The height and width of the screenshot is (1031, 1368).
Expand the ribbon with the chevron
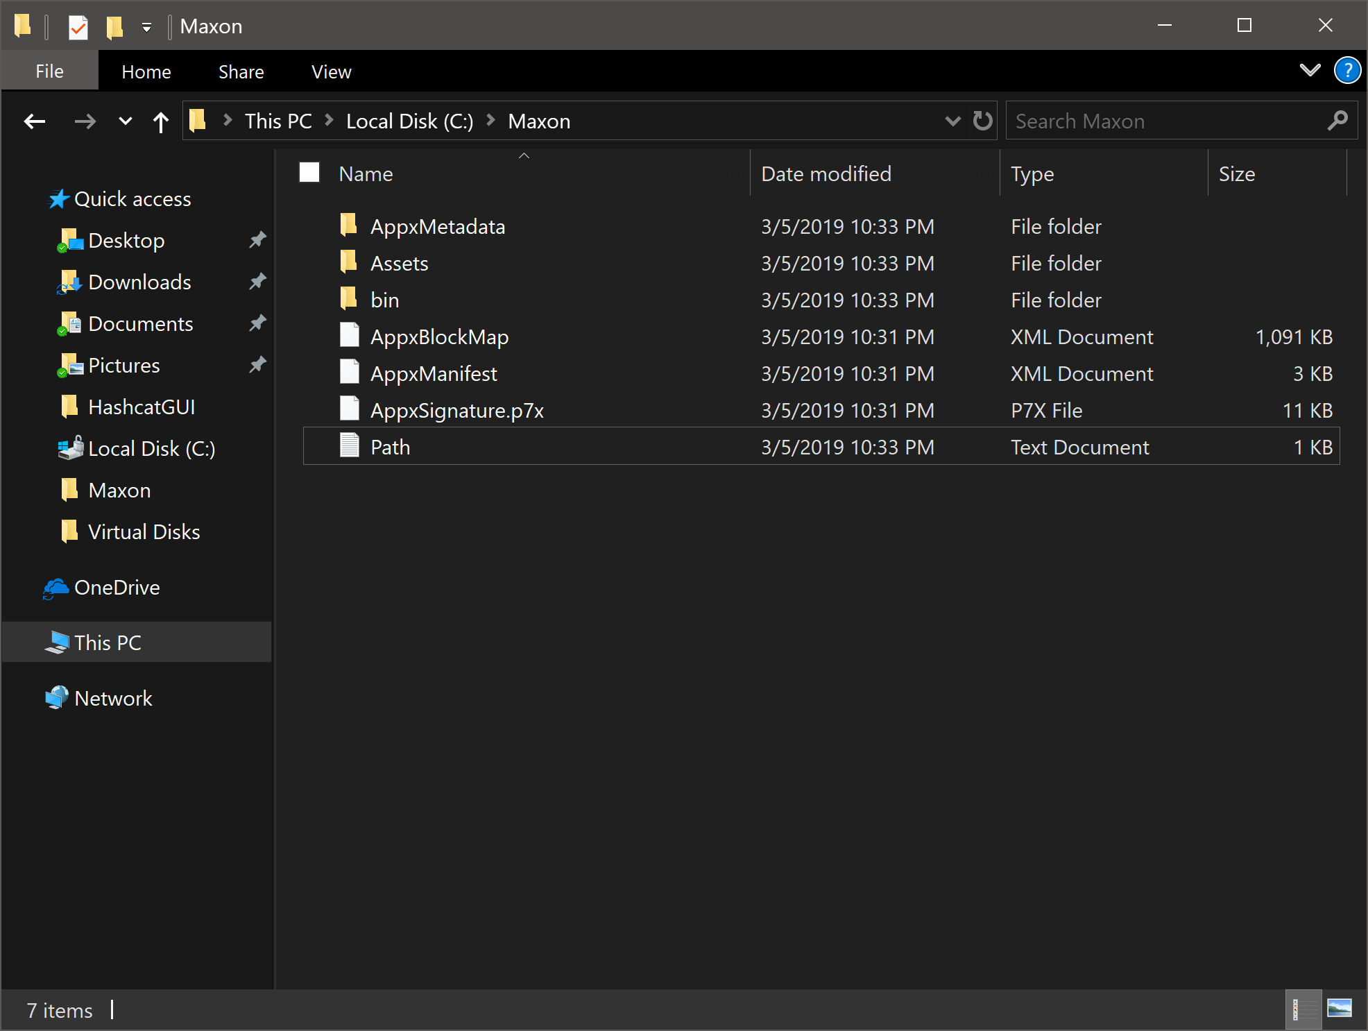coord(1310,70)
